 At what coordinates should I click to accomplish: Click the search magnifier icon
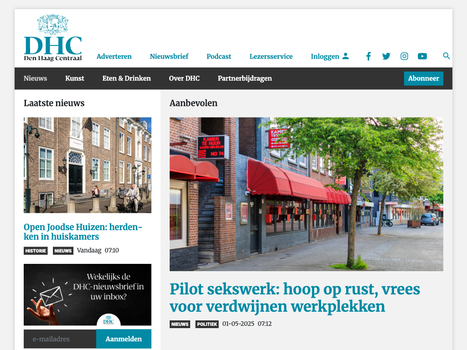[x=446, y=56]
